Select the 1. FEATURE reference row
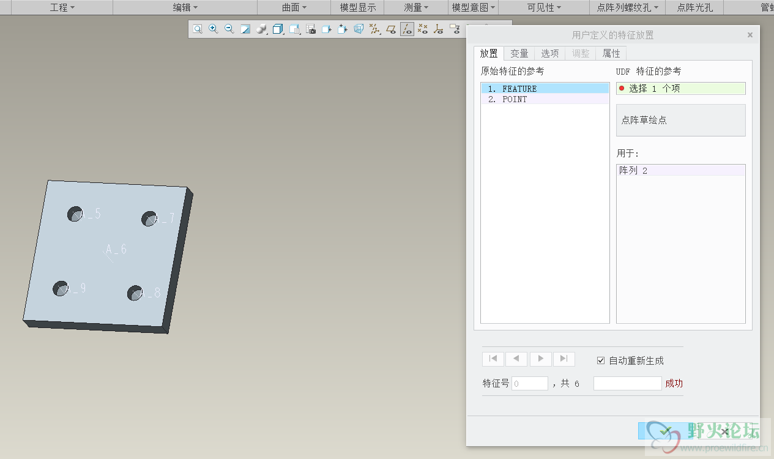The height and width of the screenshot is (459, 774). (x=545, y=89)
